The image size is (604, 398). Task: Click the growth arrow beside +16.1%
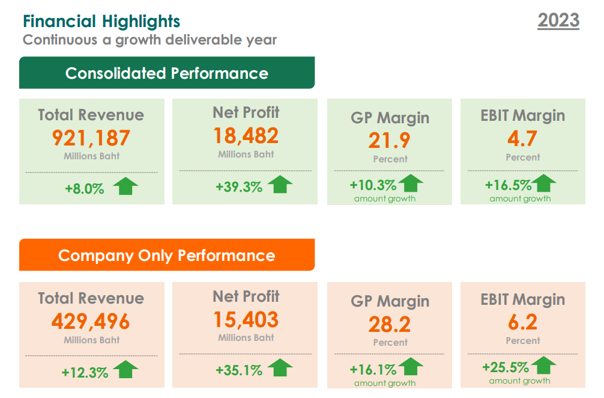tap(410, 367)
